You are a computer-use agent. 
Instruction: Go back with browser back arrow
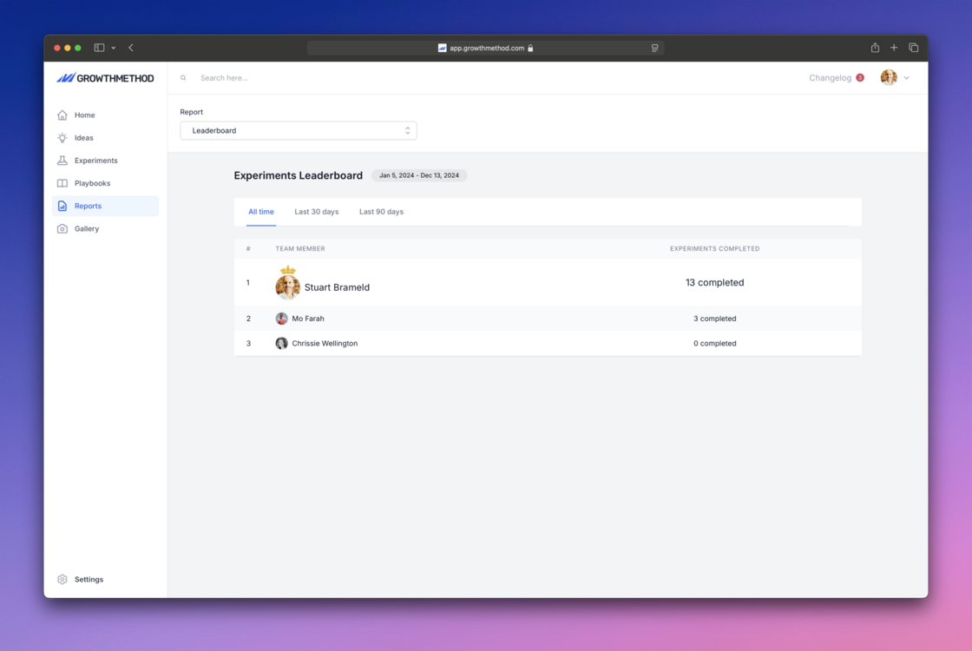131,48
